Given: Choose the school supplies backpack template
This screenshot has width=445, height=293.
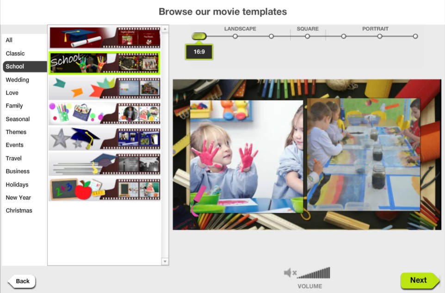Looking at the screenshot, I should (x=105, y=114).
